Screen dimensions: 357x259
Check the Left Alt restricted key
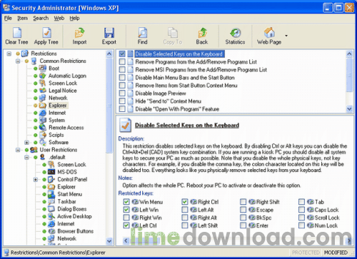pyautogui.click(x=185, y=210)
